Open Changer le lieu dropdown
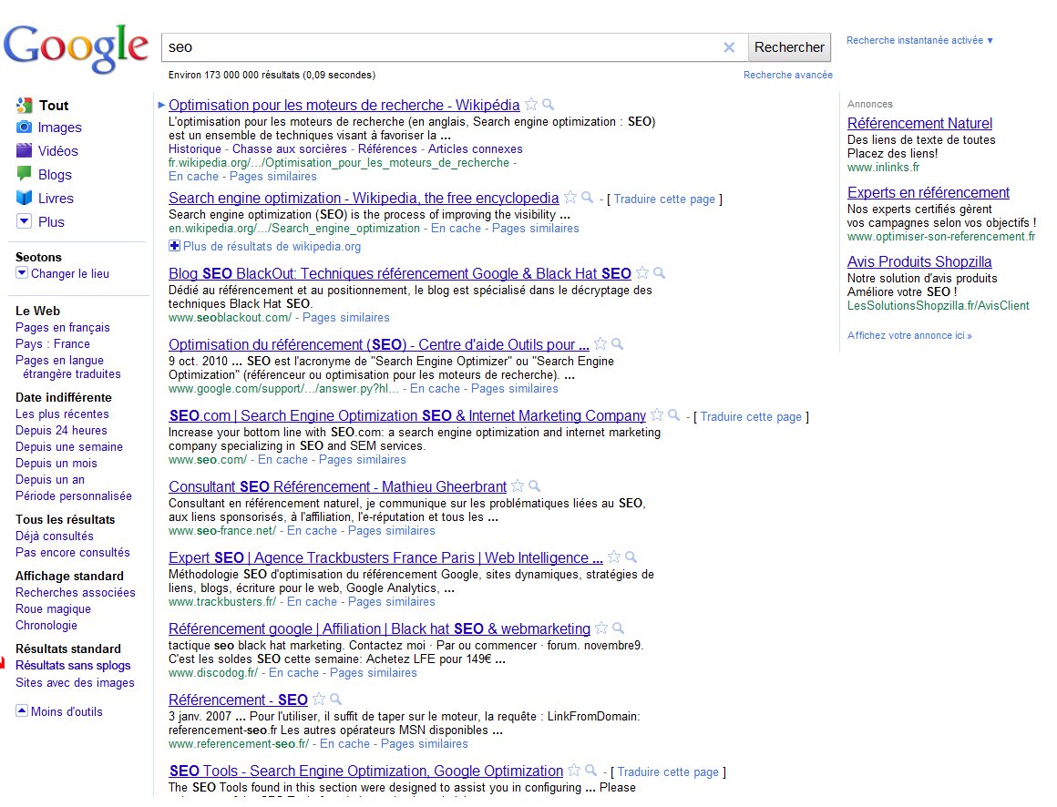1057x807 pixels. pyautogui.click(x=22, y=273)
